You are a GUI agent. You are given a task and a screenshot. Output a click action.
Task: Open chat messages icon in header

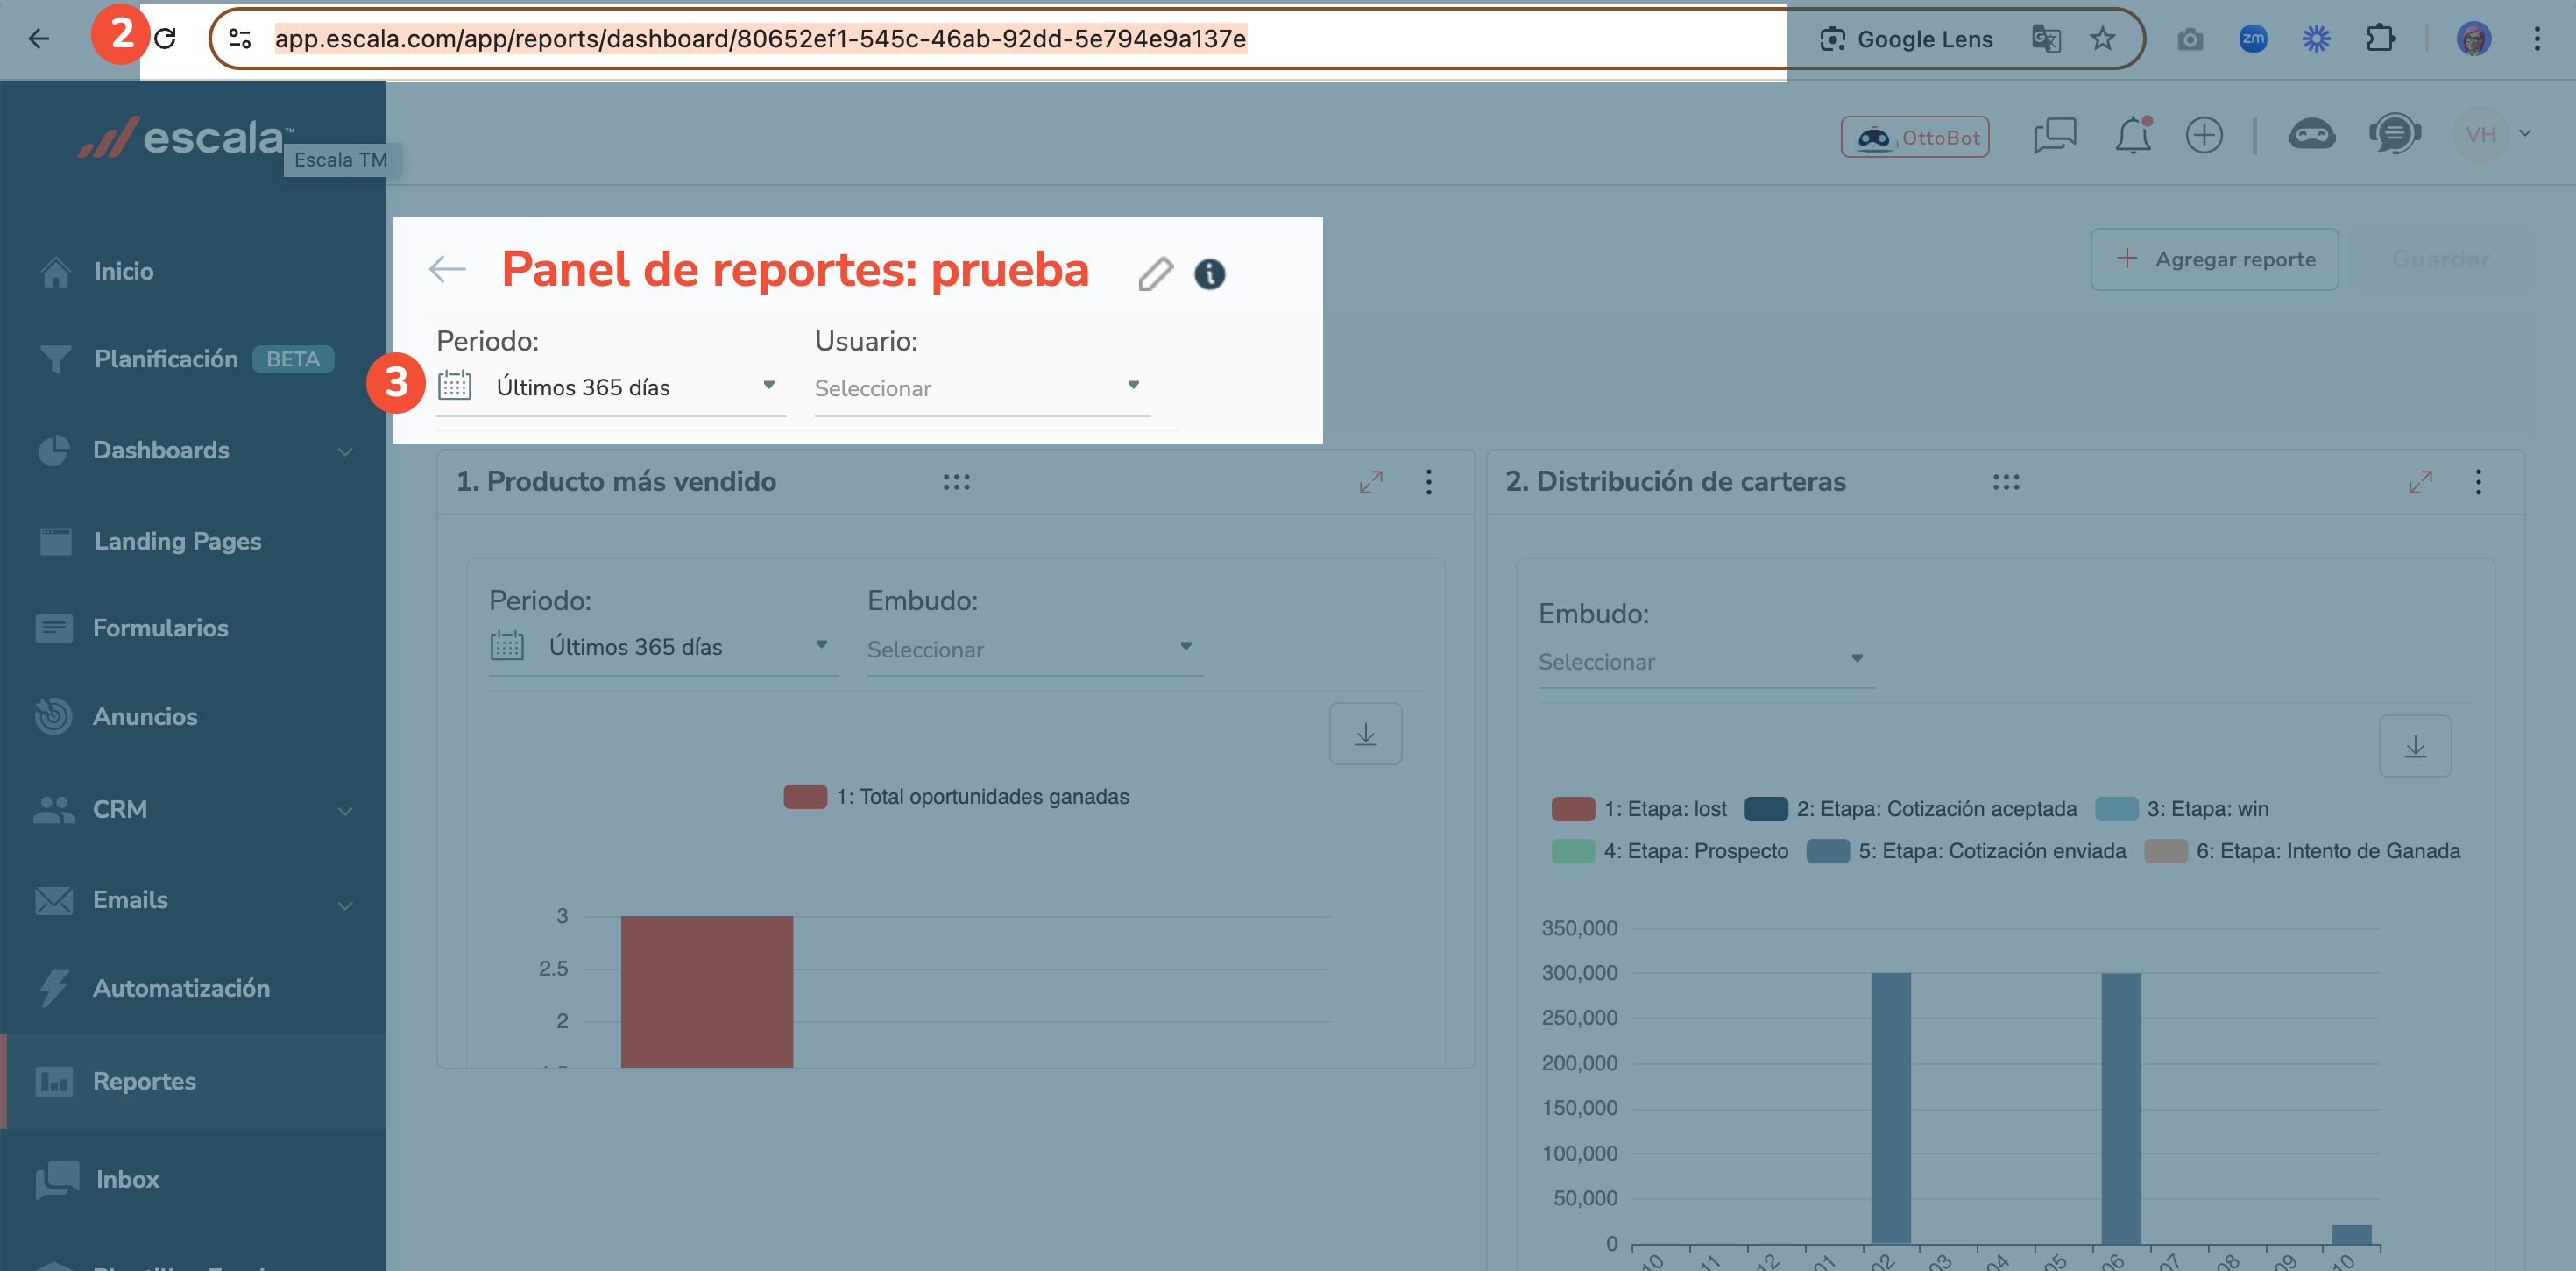tap(2055, 135)
